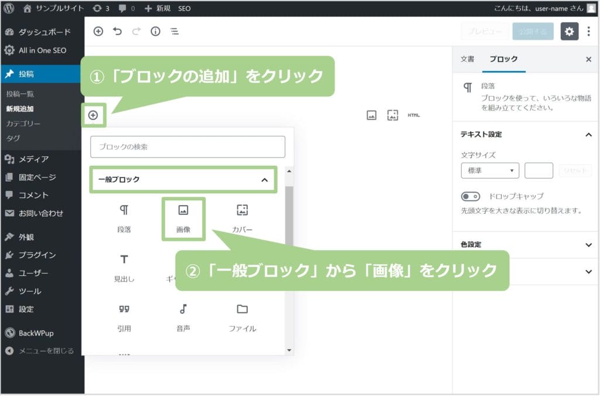
Task: Open メディア in the sidebar menu
Action: point(33,159)
